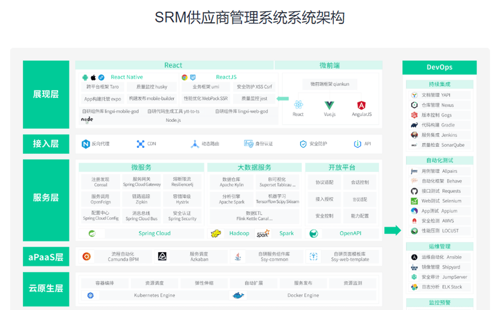Select the React atom icon in 微前端
The height and width of the screenshot is (310, 491).
(298, 105)
